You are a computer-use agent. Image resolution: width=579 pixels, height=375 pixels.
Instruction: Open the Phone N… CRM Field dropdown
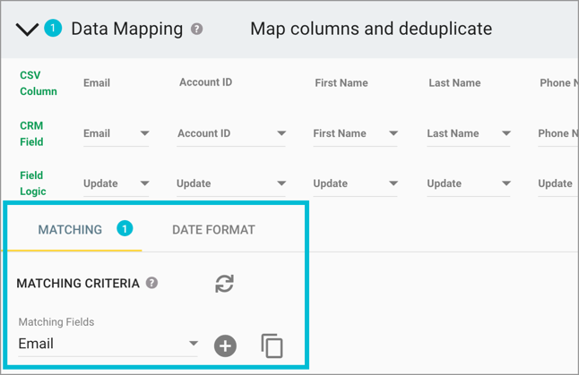pyautogui.click(x=558, y=133)
